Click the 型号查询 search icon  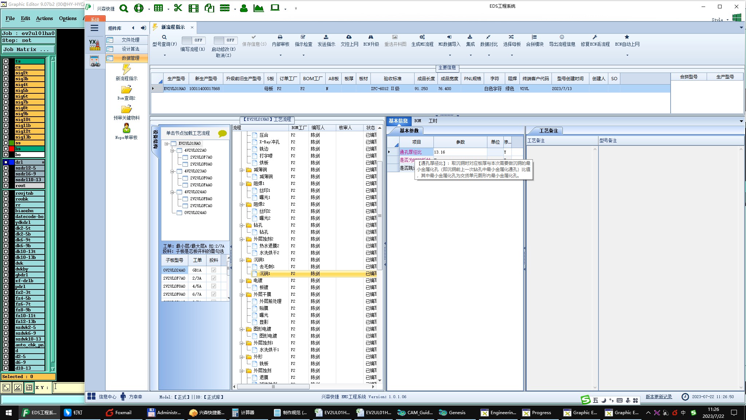(164, 37)
